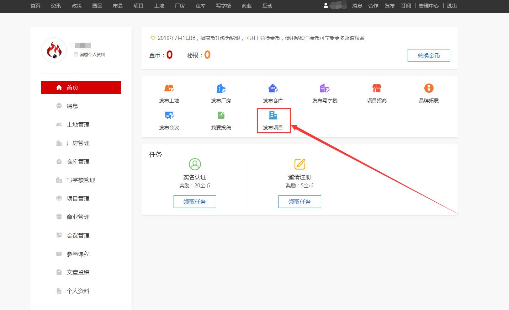Click 领取任务 under 实名认证 task

pos(195,202)
